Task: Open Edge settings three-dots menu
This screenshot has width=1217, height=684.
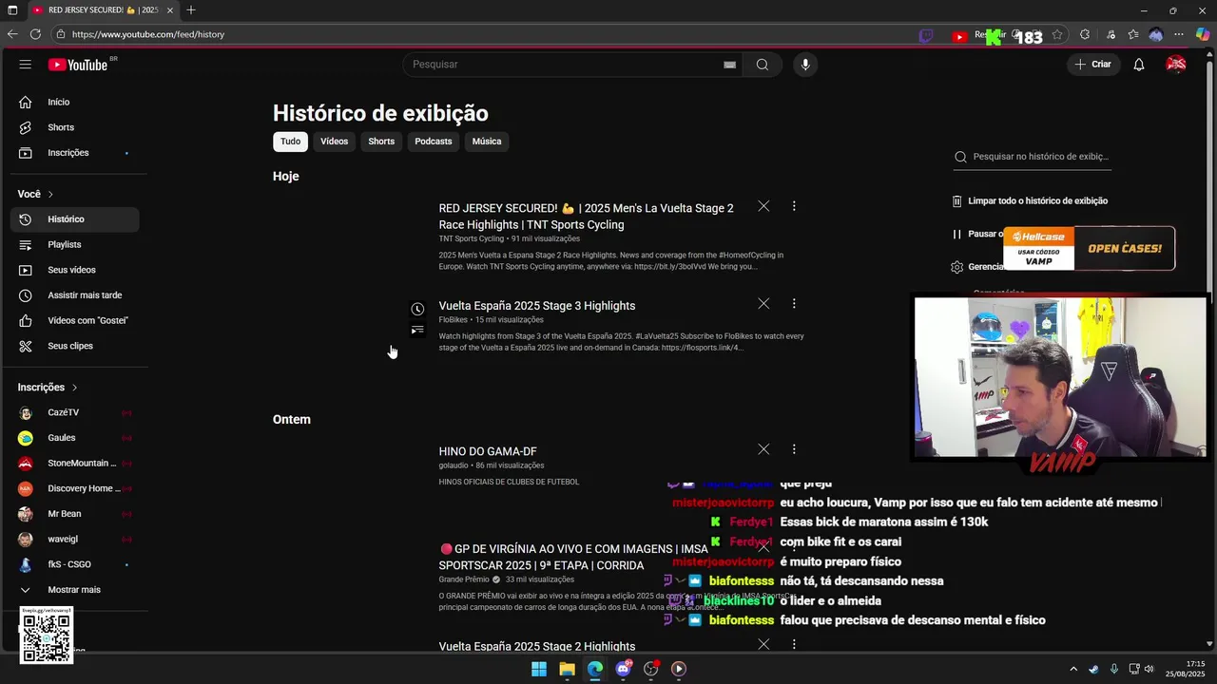Action: click(x=1179, y=35)
